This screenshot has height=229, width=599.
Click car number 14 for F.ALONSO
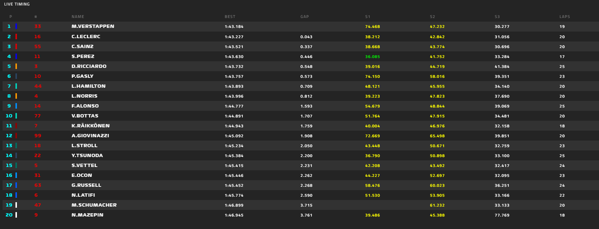coord(38,106)
